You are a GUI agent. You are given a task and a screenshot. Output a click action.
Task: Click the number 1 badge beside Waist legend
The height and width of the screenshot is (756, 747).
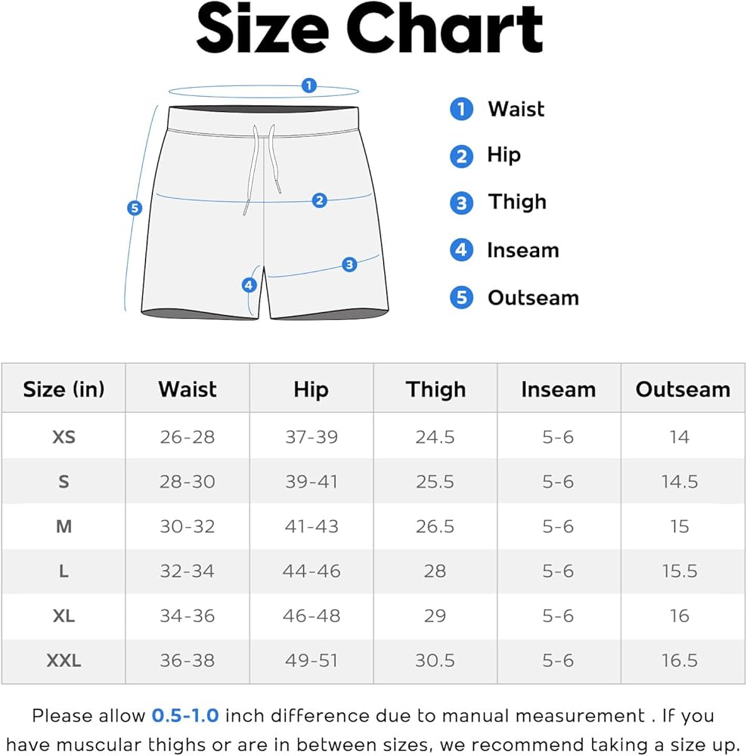click(461, 110)
